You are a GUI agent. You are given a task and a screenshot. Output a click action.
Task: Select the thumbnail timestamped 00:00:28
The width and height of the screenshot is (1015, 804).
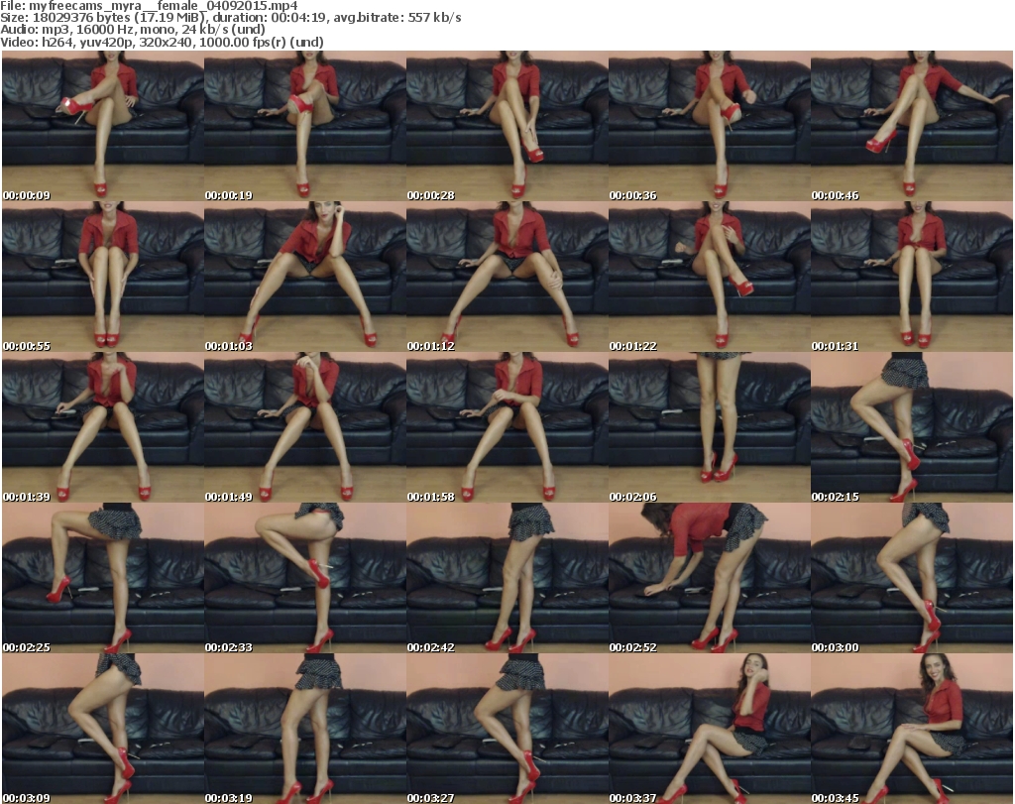pos(507,126)
